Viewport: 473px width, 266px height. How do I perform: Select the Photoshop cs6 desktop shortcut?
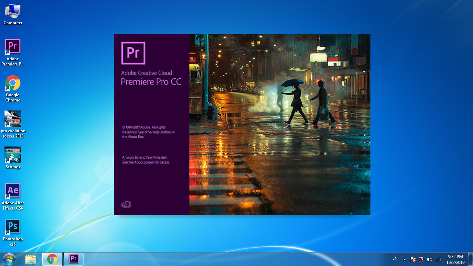tap(13, 232)
